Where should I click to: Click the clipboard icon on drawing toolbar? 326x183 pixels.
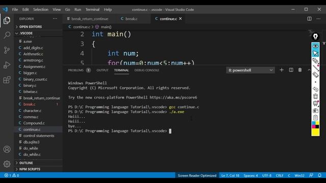pyautogui.click(x=315, y=117)
